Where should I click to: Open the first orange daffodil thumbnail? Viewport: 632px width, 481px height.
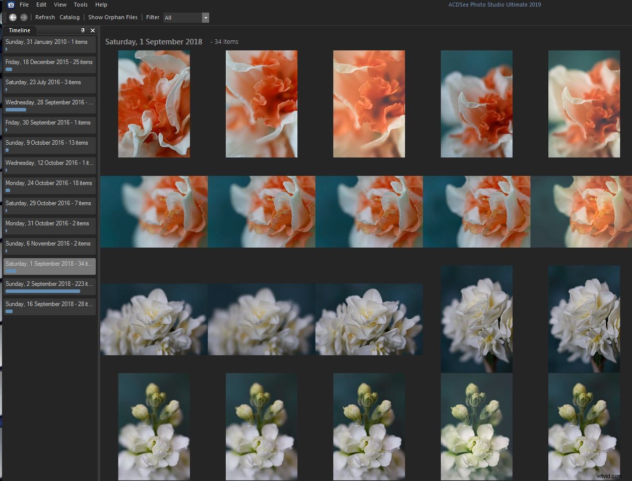click(154, 104)
